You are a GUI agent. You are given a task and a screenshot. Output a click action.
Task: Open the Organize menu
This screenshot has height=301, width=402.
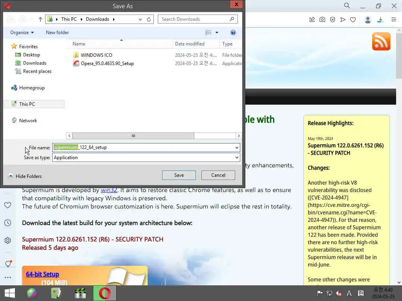pos(22,33)
